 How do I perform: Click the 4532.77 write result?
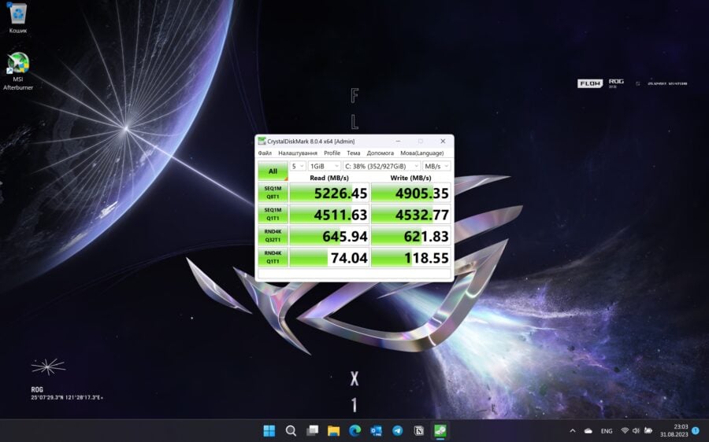point(410,215)
